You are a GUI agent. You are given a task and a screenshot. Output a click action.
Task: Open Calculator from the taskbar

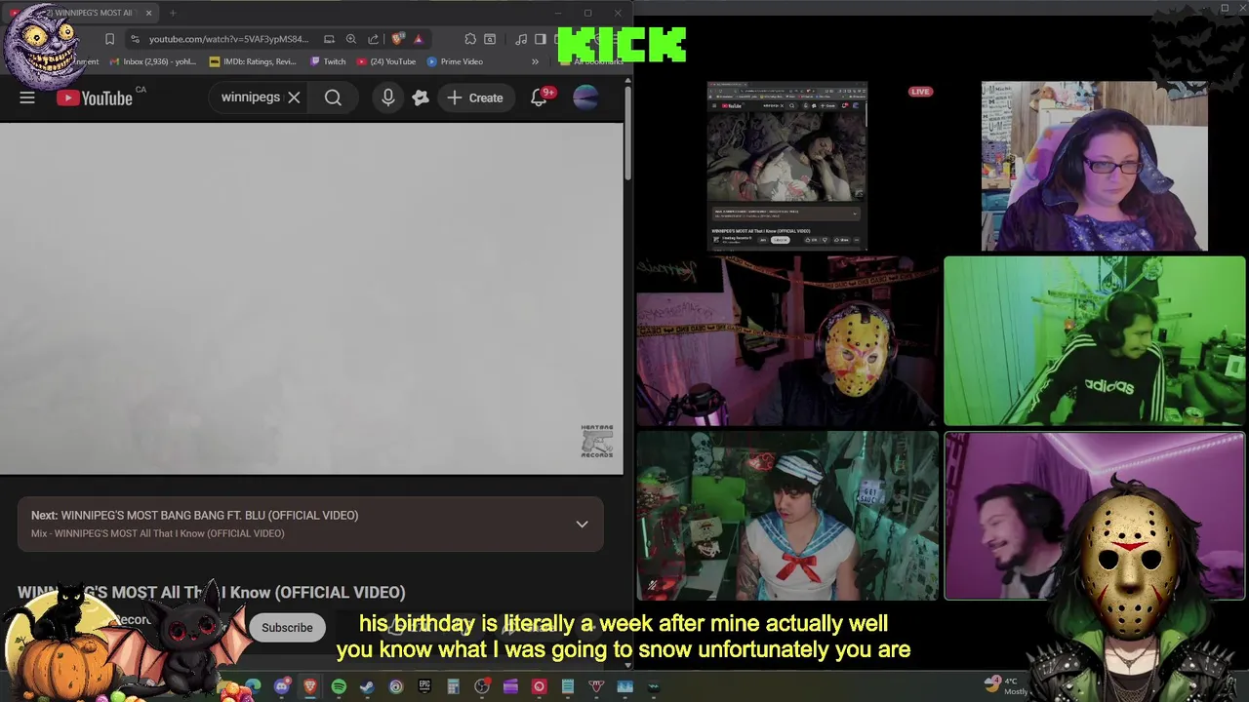pos(453,686)
